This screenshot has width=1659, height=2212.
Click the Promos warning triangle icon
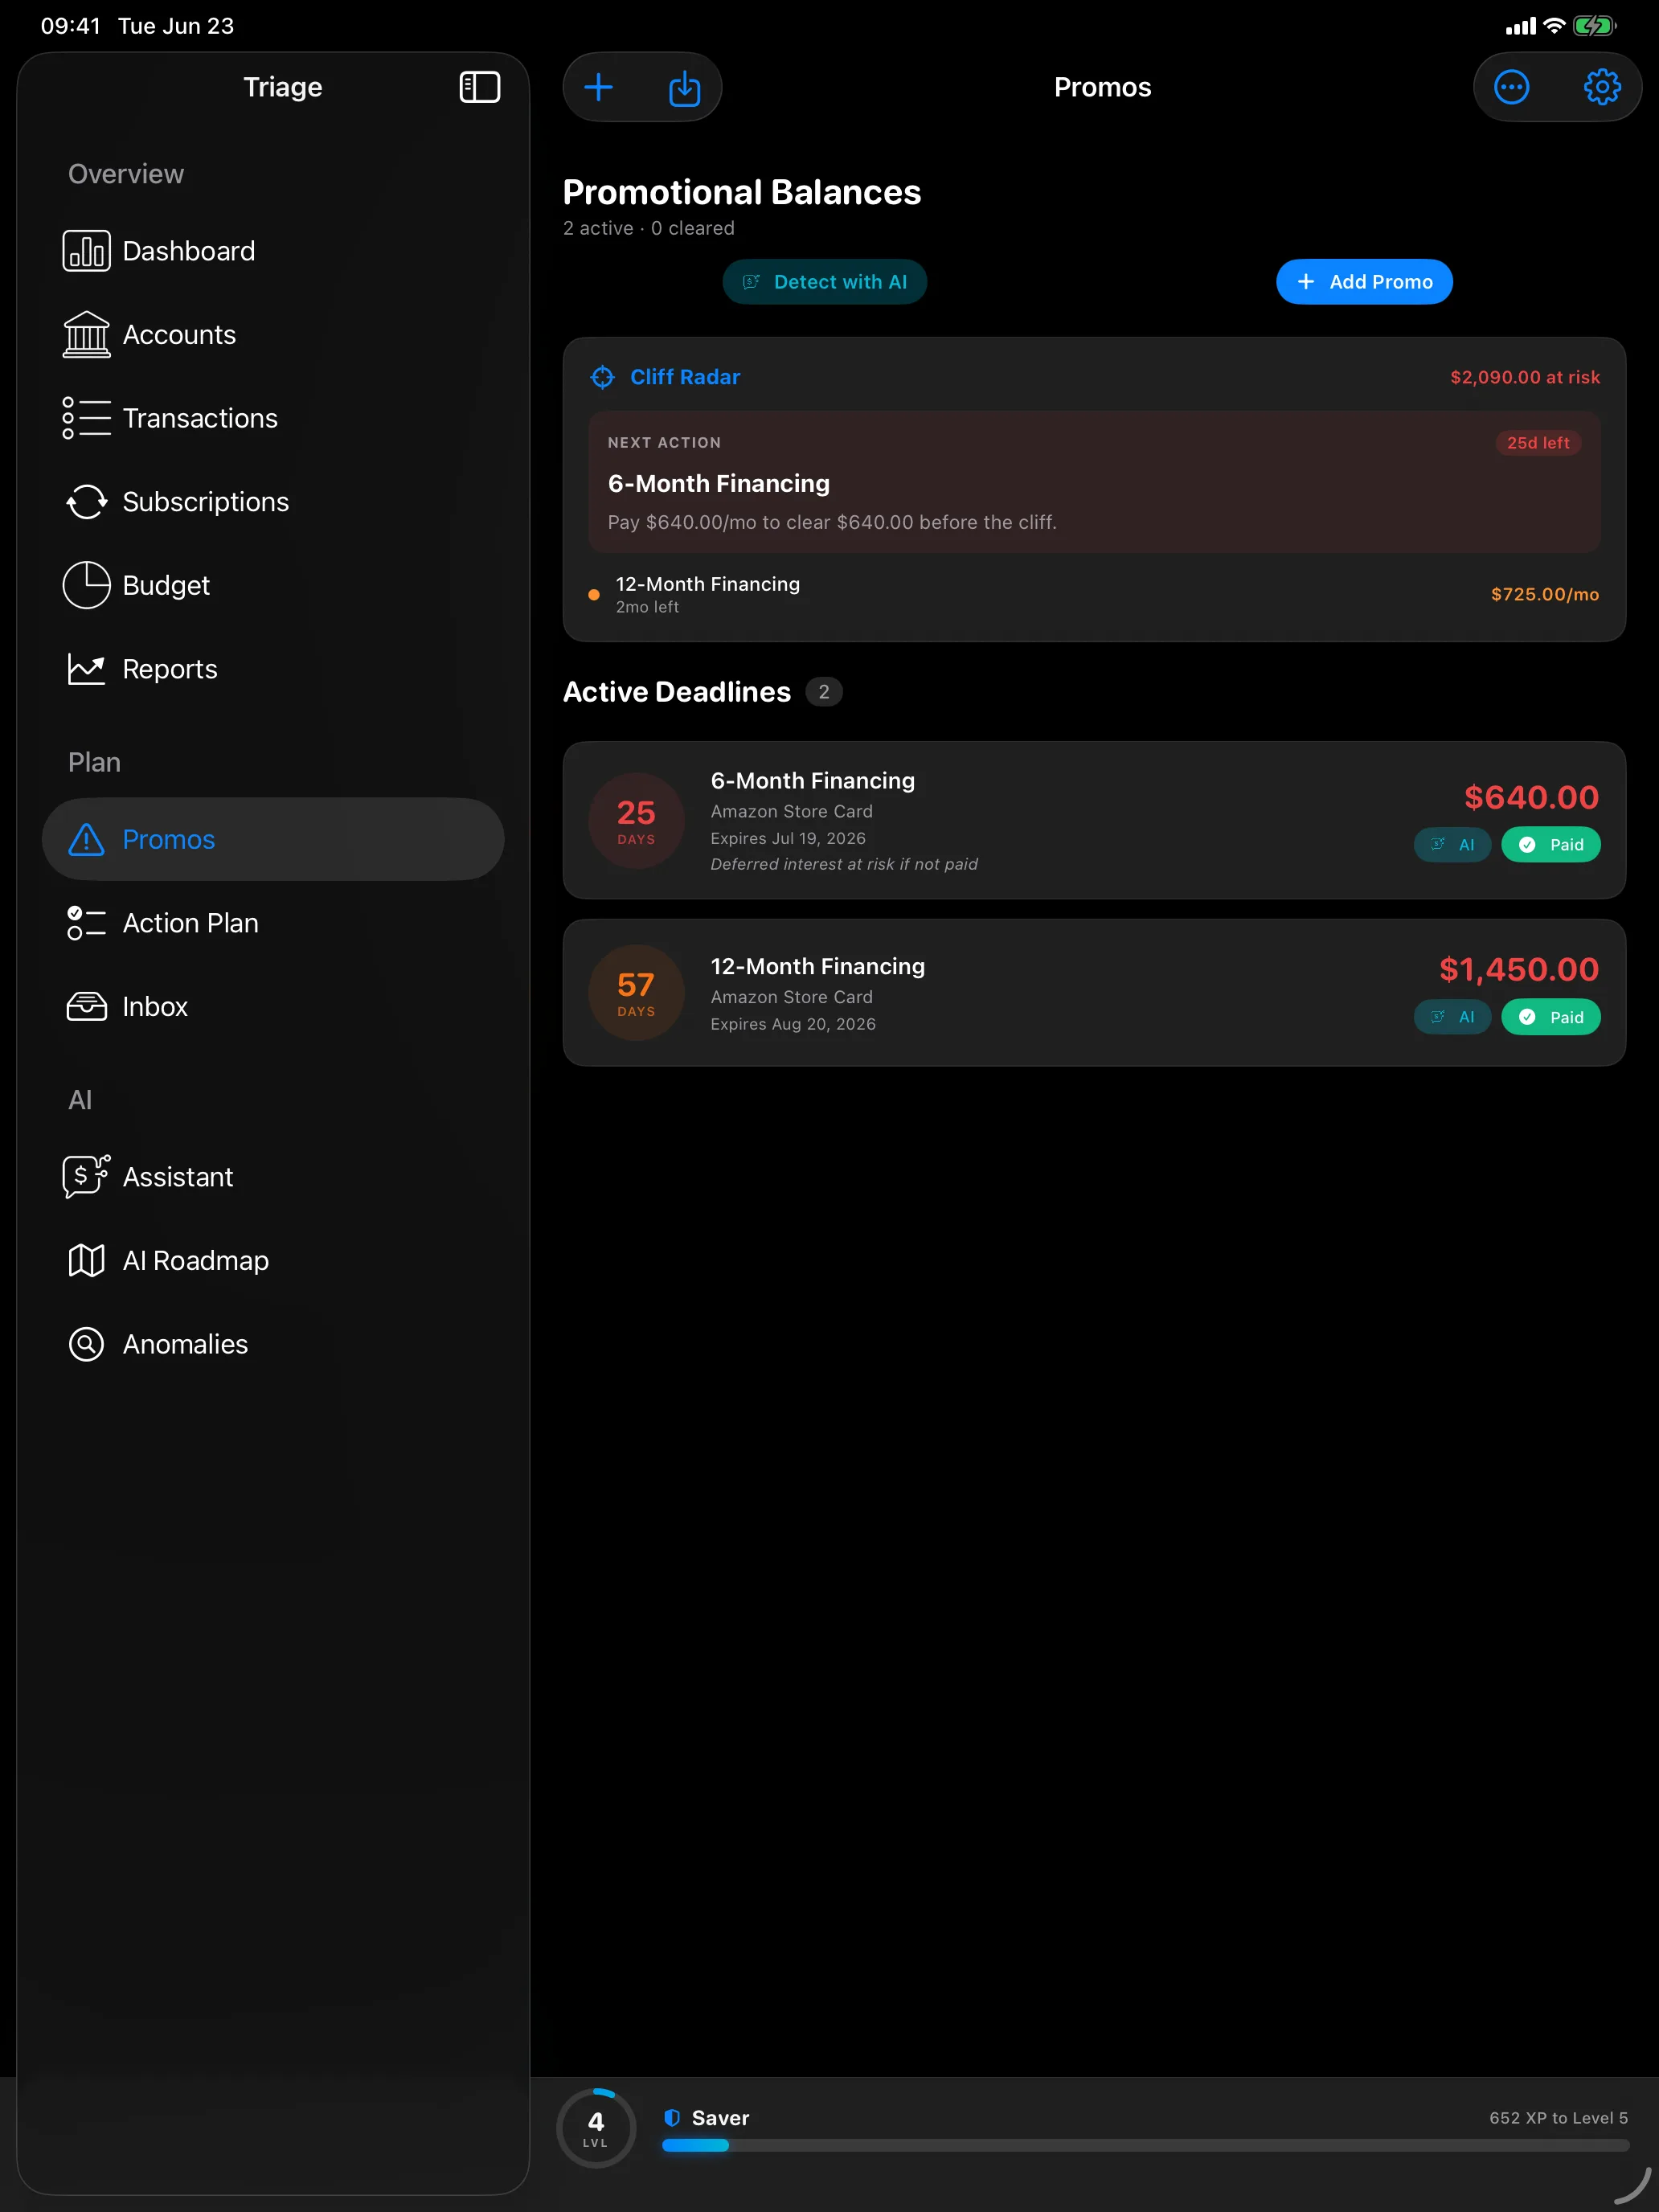tap(87, 839)
